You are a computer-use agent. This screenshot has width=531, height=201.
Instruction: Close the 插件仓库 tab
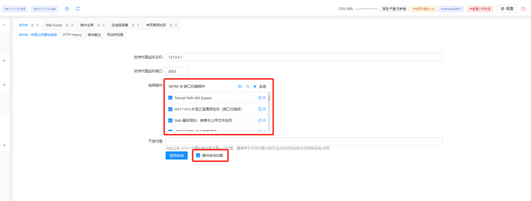tap(104, 25)
